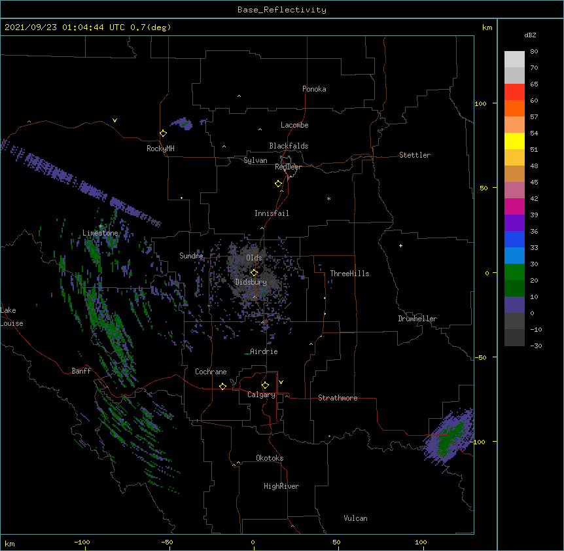This screenshot has width=564, height=551.
Task: Click the 42 dBZ magenta legend swatch
Action: [514, 206]
